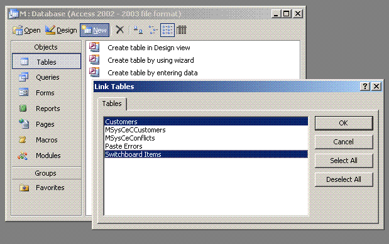Click Cancel in Link Tables dialog
The width and height of the screenshot is (389, 244).
[344, 142]
